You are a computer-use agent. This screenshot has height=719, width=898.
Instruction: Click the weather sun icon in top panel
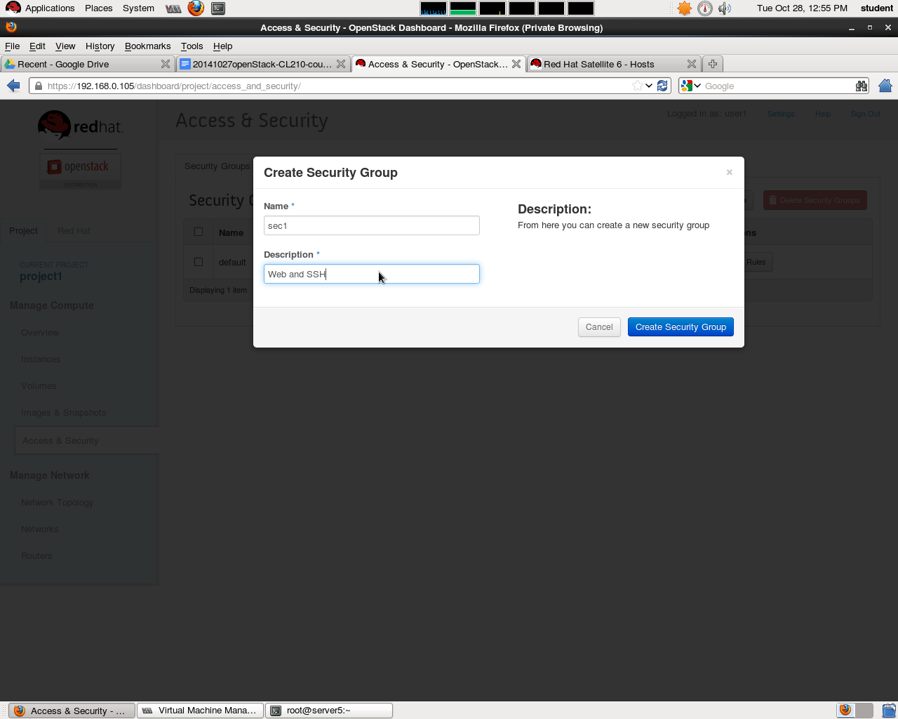pos(685,8)
